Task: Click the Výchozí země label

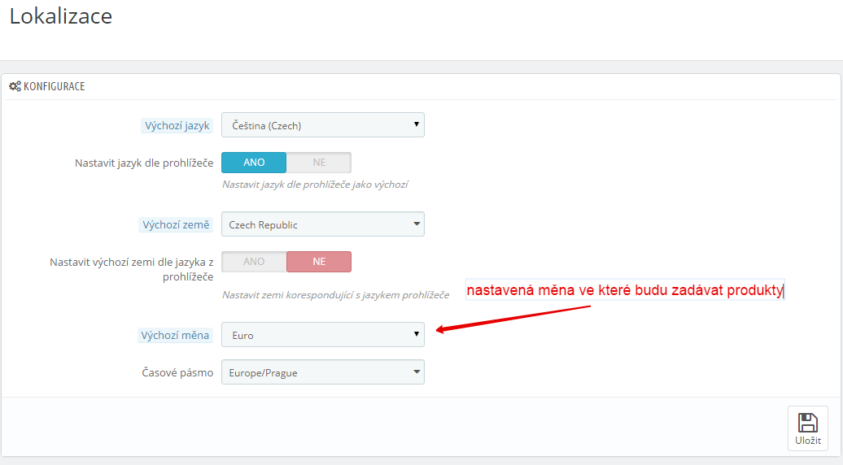Action: click(176, 224)
